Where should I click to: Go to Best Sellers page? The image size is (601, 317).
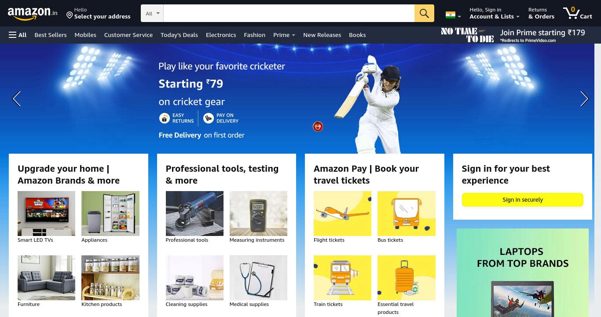pos(51,35)
